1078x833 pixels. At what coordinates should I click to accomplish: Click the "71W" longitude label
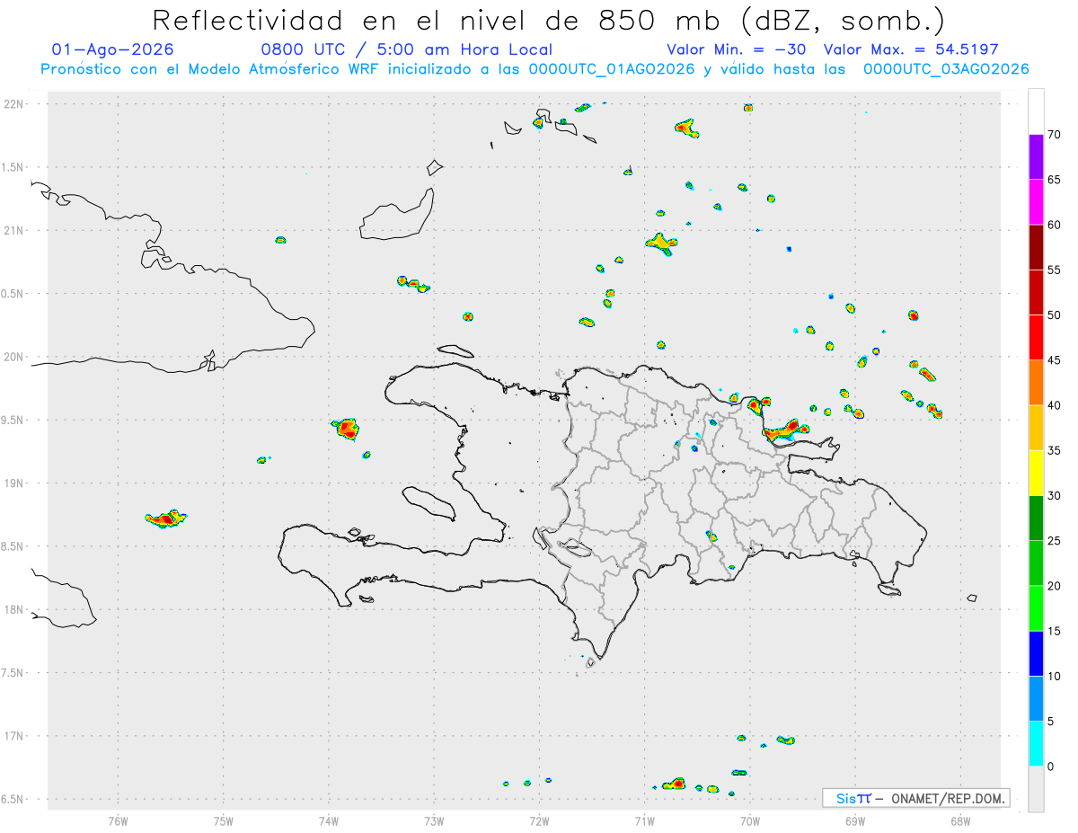(644, 820)
